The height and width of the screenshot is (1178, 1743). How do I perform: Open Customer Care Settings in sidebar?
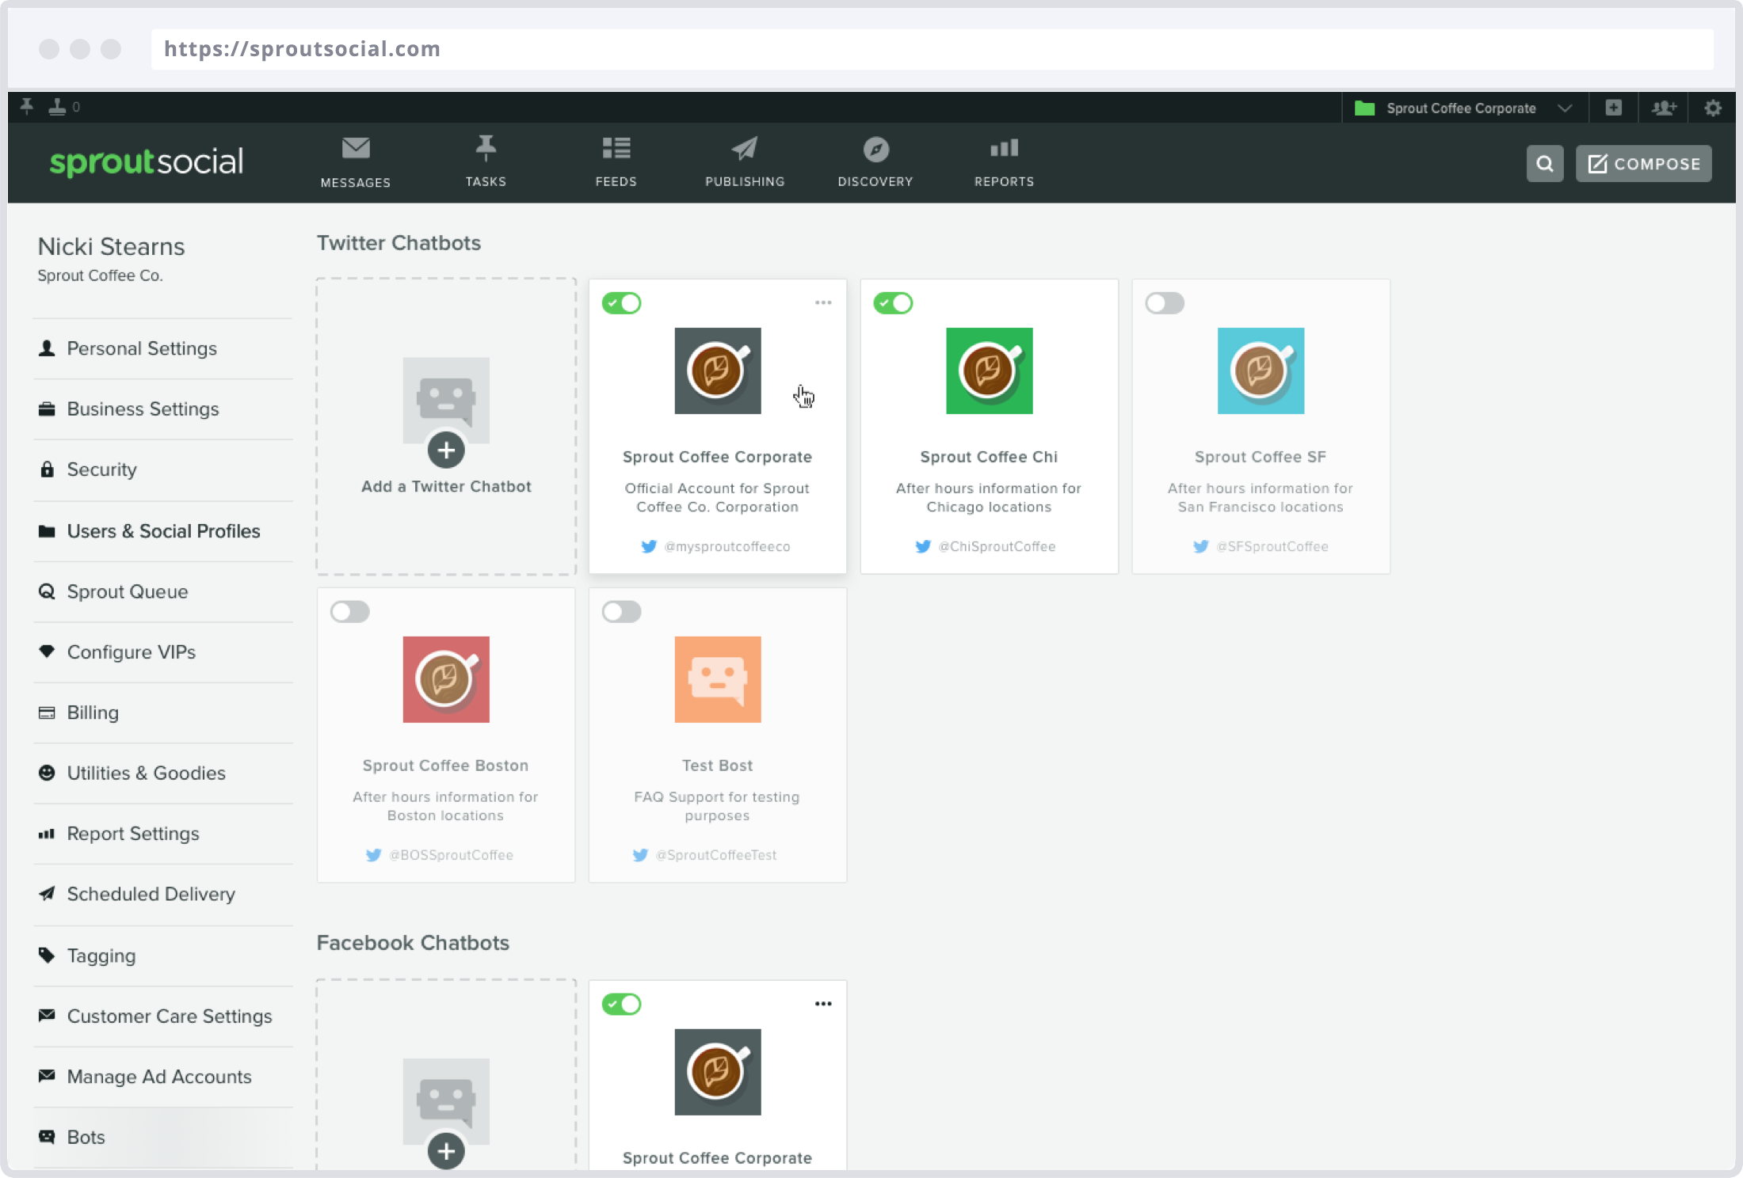point(163,1016)
